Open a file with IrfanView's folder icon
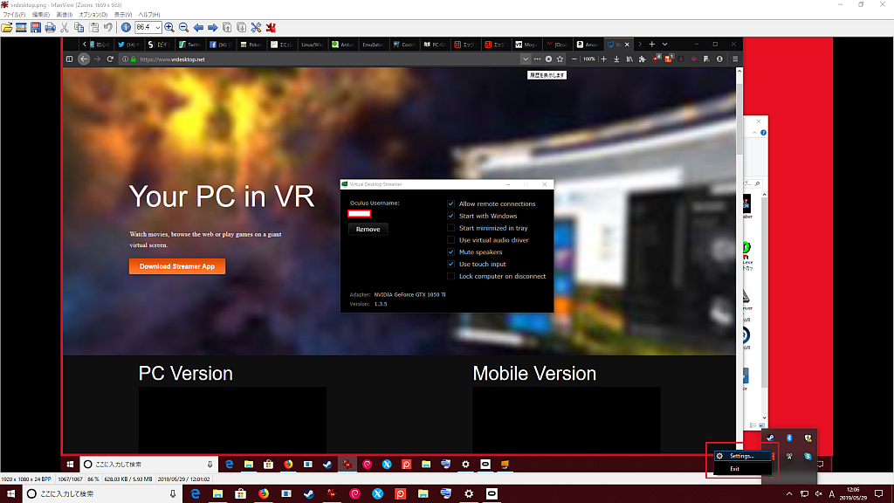Screen dimensions: 894x503 coord(7,27)
